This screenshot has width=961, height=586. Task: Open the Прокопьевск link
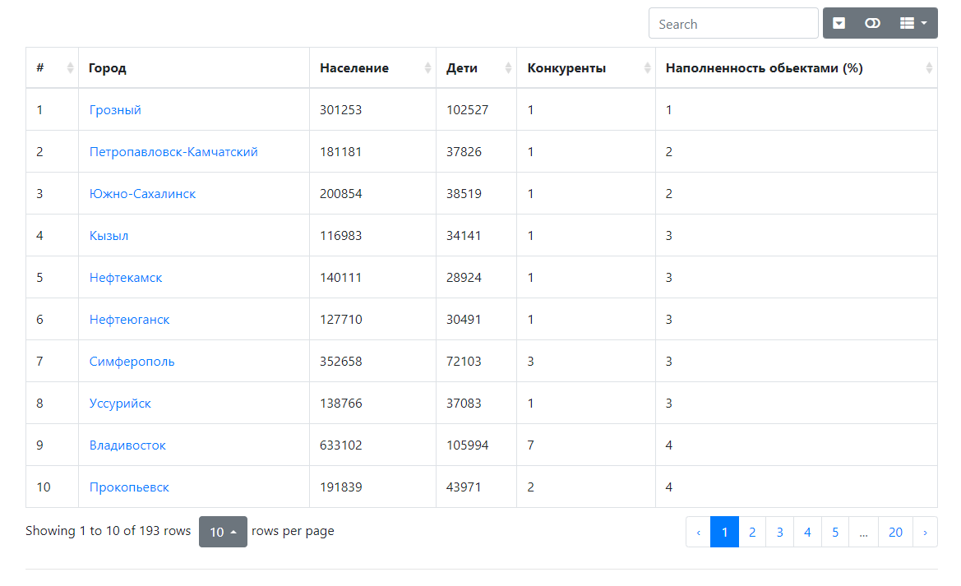pos(129,487)
